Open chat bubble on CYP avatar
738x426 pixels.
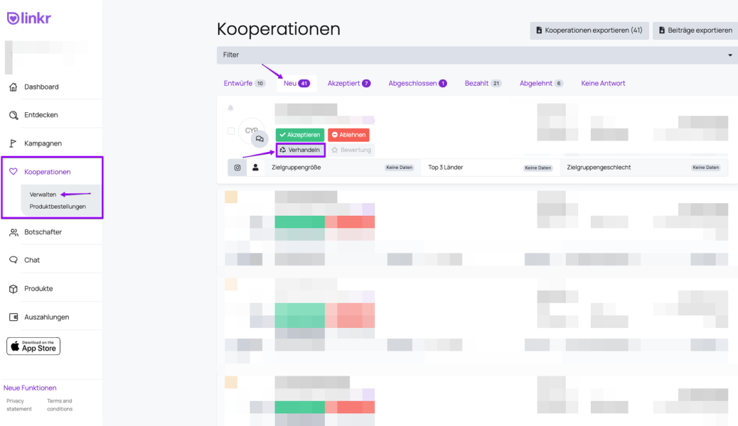[x=260, y=139]
